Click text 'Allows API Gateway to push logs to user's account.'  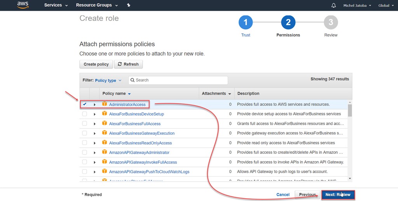(x=282, y=172)
